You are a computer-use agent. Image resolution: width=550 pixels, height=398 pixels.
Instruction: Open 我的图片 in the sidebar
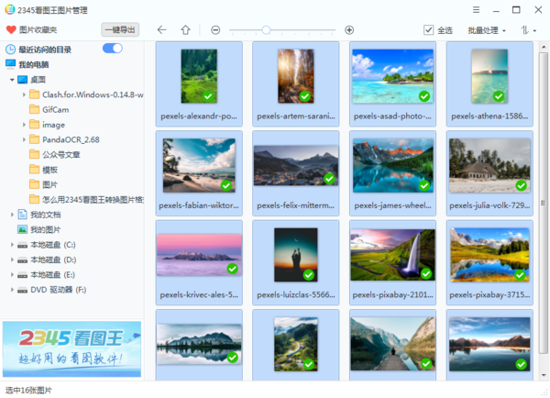tap(45, 229)
